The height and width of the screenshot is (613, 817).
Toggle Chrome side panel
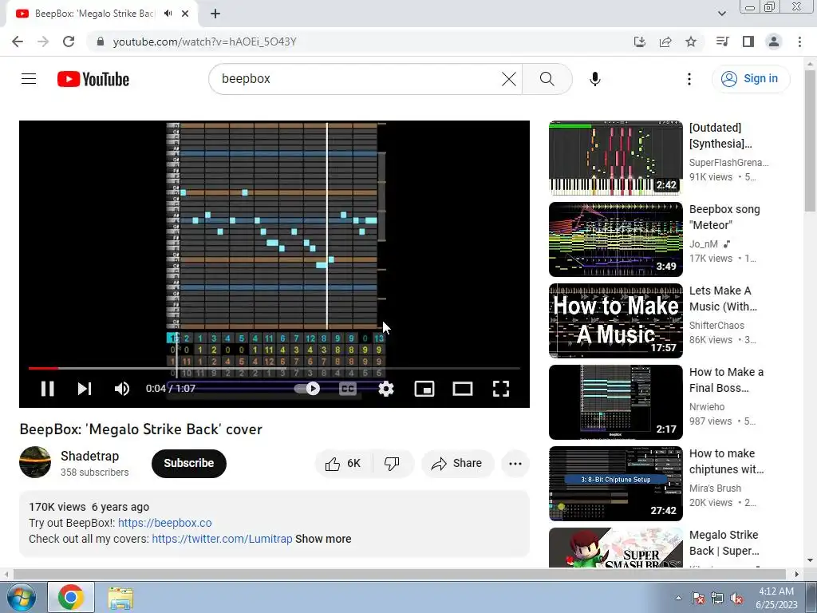click(748, 42)
